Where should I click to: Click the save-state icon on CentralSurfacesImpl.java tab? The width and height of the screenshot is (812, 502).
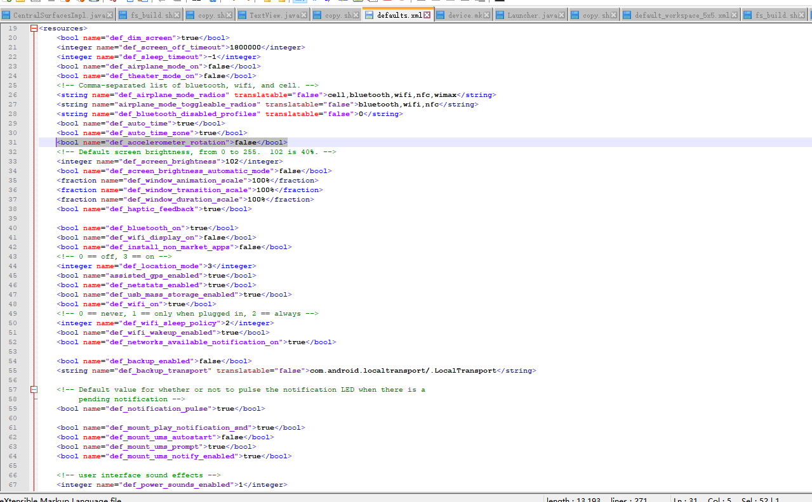click(7, 15)
